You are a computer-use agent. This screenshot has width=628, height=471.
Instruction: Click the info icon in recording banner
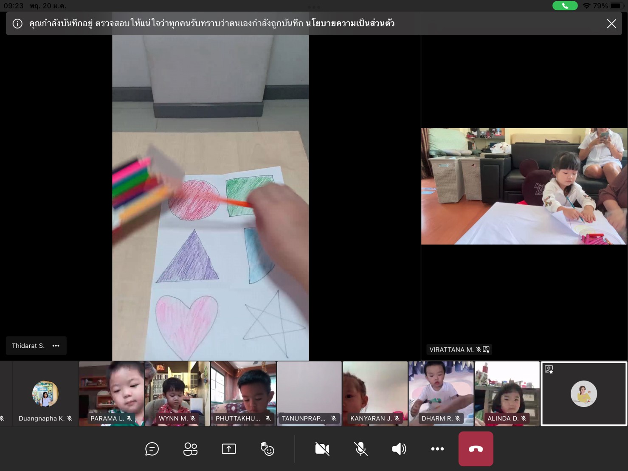[17, 24]
